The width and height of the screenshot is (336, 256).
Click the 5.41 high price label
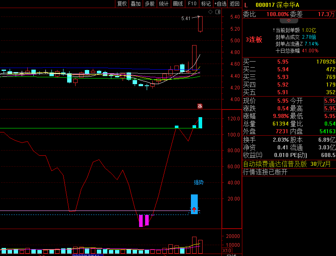pos(186,19)
